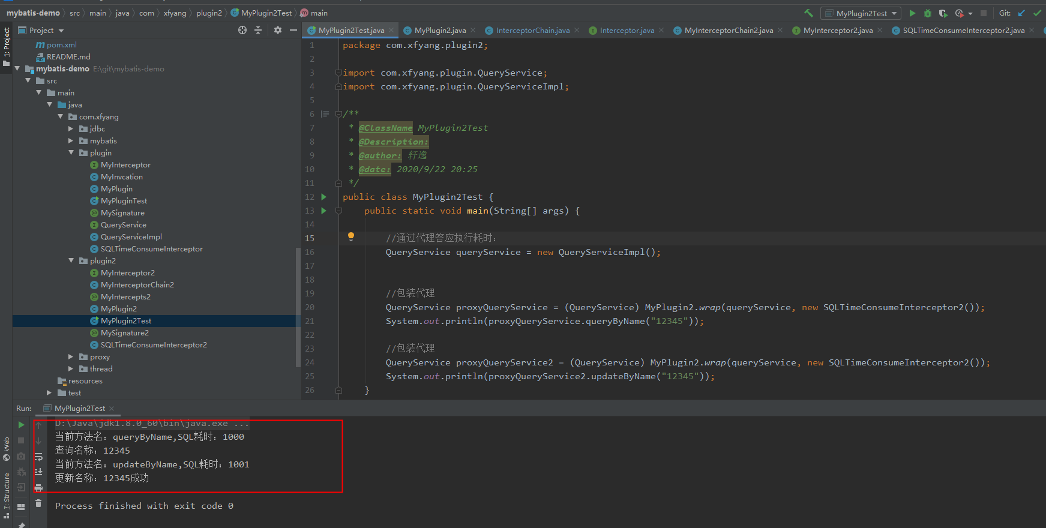Commit changes with the Git checkmark icon

pos(1037,13)
